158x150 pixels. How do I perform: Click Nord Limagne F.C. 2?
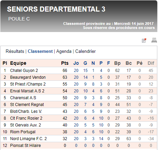28,139
